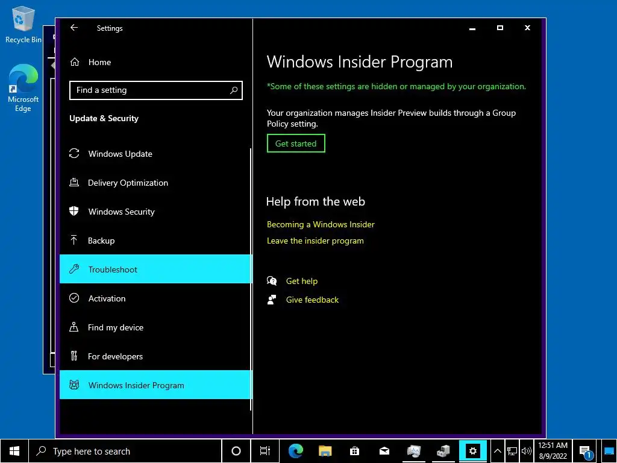Click the Windows Update refresh arrows icon
The width and height of the screenshot is (617, 463).
pos(74,154)
